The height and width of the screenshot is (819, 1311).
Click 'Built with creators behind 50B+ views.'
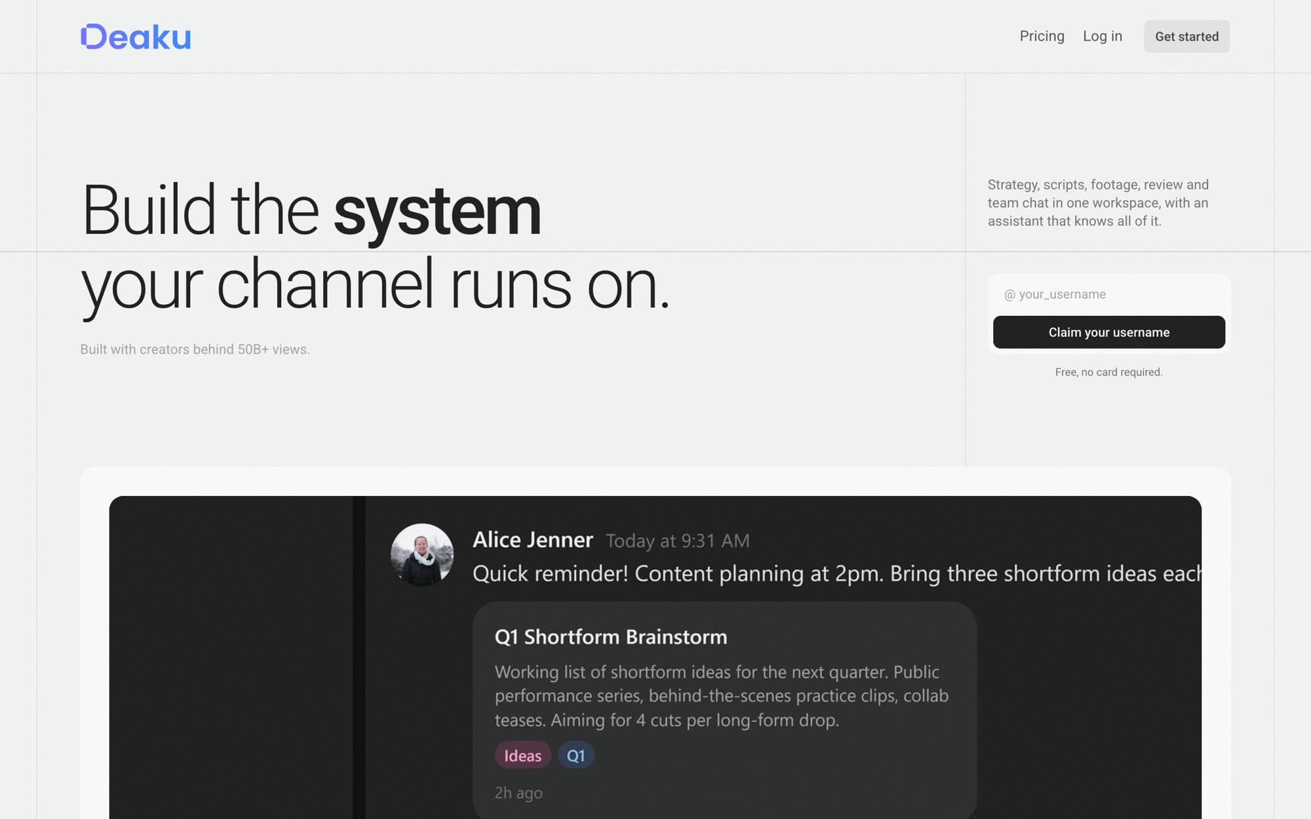coord(195,349)
